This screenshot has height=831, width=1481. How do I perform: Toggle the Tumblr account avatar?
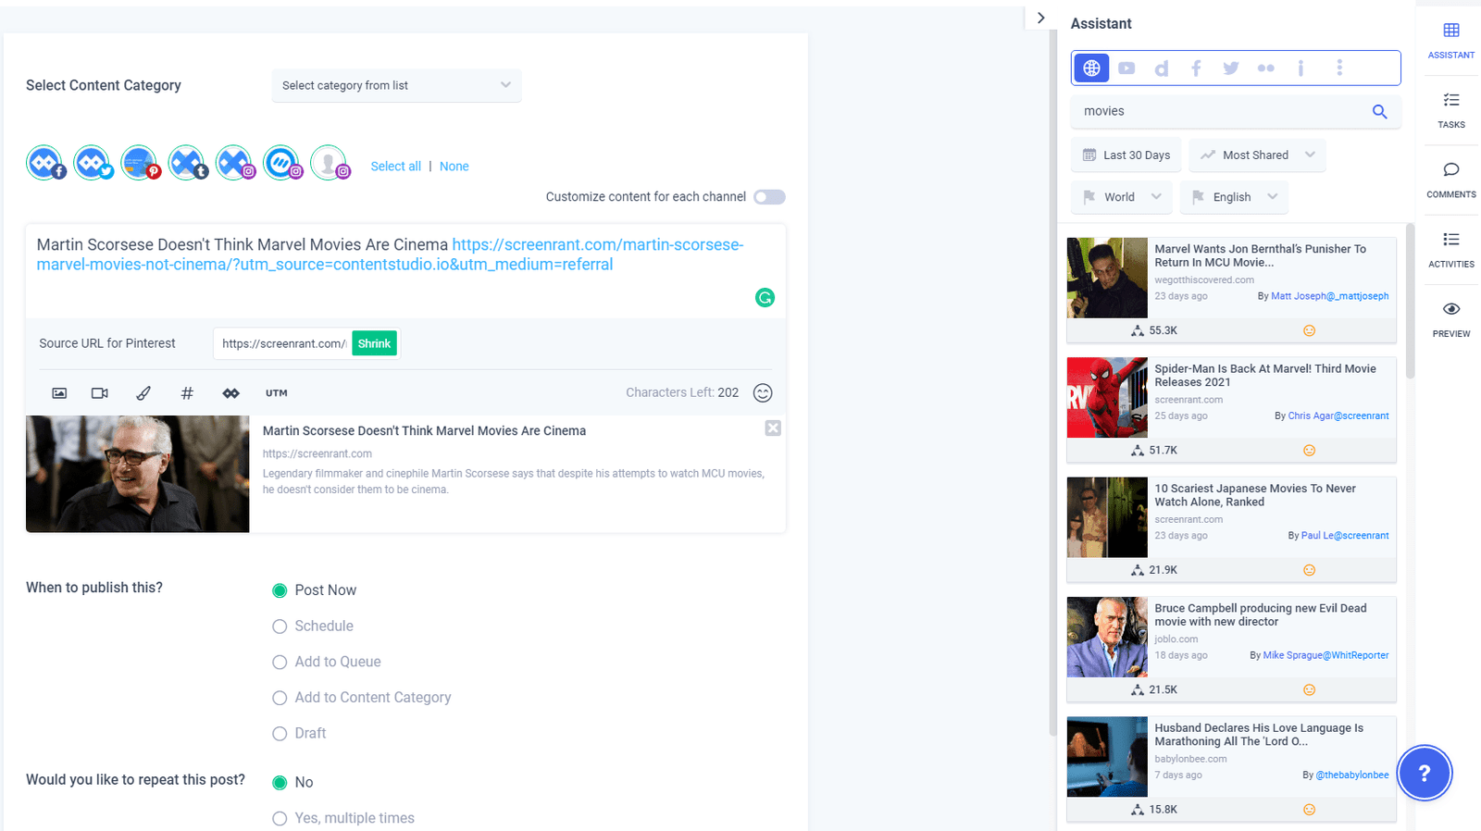pyautogui.click(x=186, y=163)
